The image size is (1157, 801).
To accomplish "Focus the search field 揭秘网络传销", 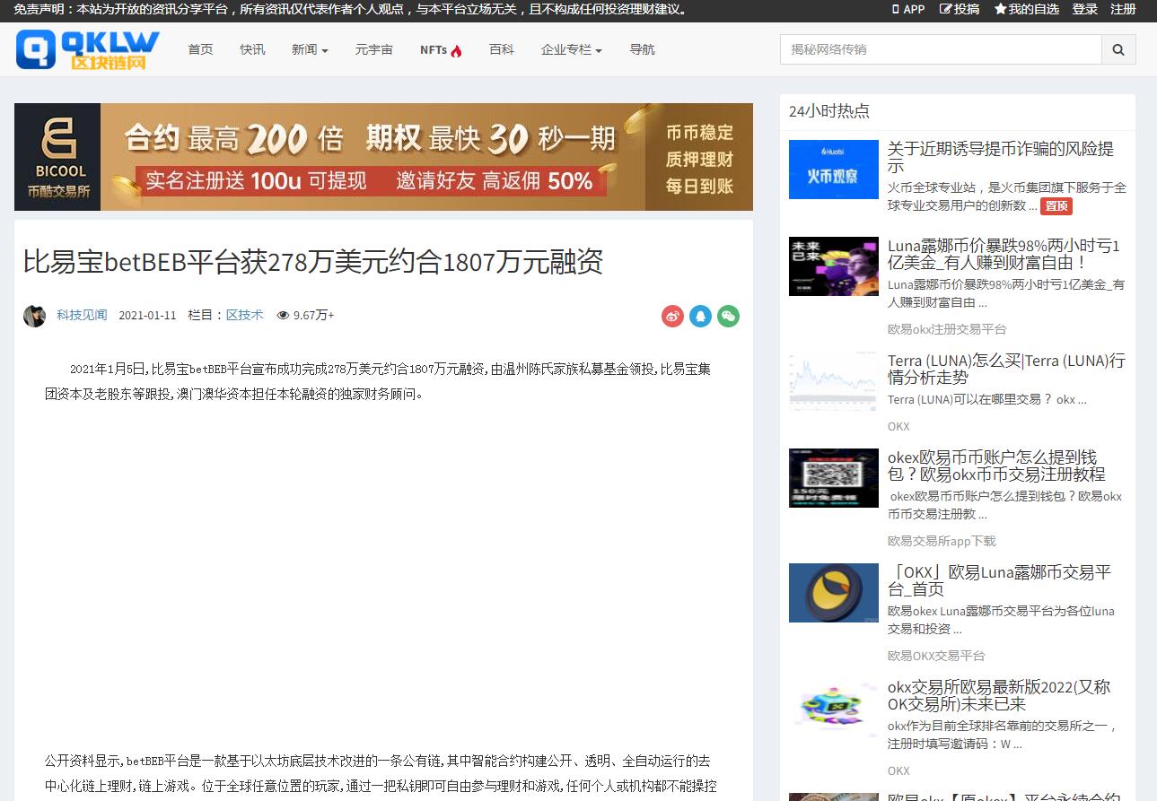I will click(941, 49).
